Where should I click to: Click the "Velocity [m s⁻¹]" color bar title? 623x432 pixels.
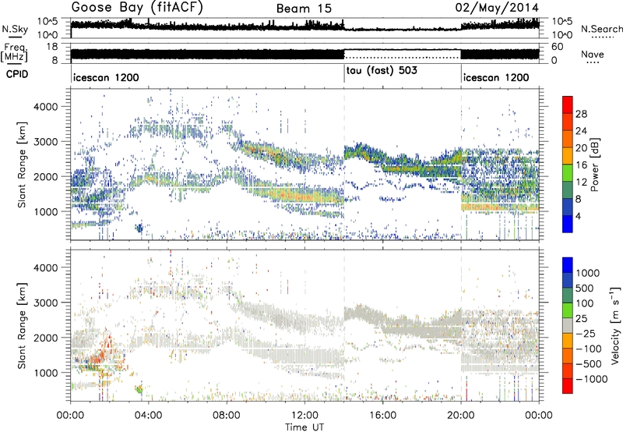pyautogui.click(x=615, y=325)
